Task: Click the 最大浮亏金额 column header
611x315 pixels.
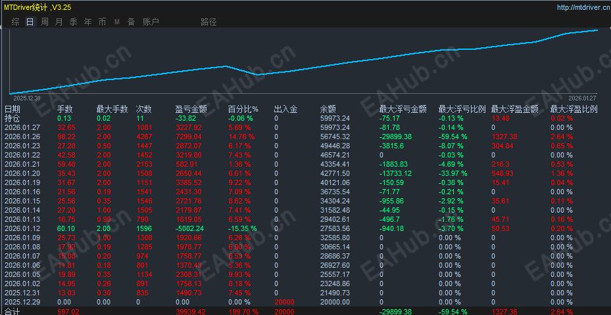Action: tap(403, 110)
